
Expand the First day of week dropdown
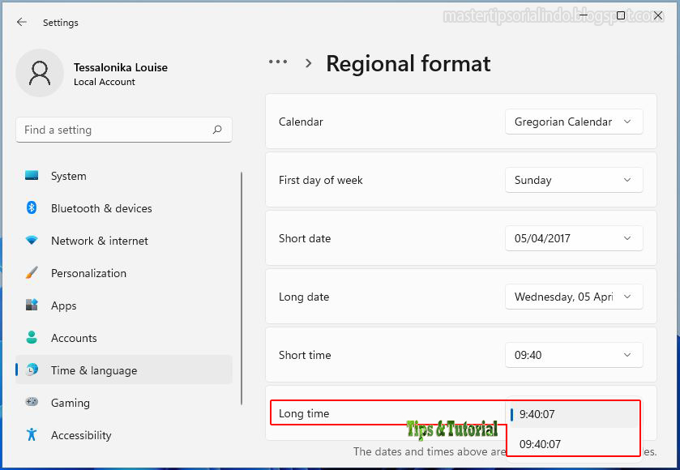pos(574,180)
